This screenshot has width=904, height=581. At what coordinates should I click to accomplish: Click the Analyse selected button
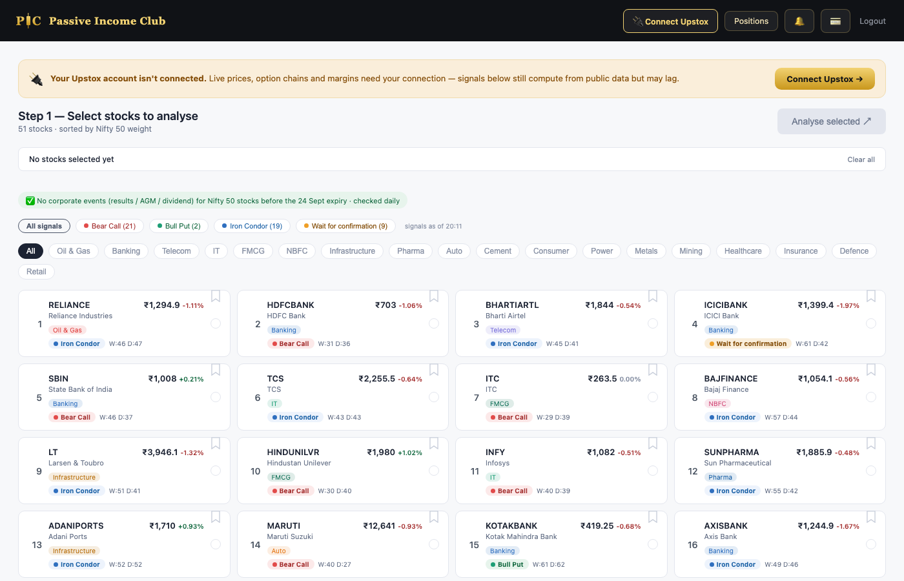[831, 121]
